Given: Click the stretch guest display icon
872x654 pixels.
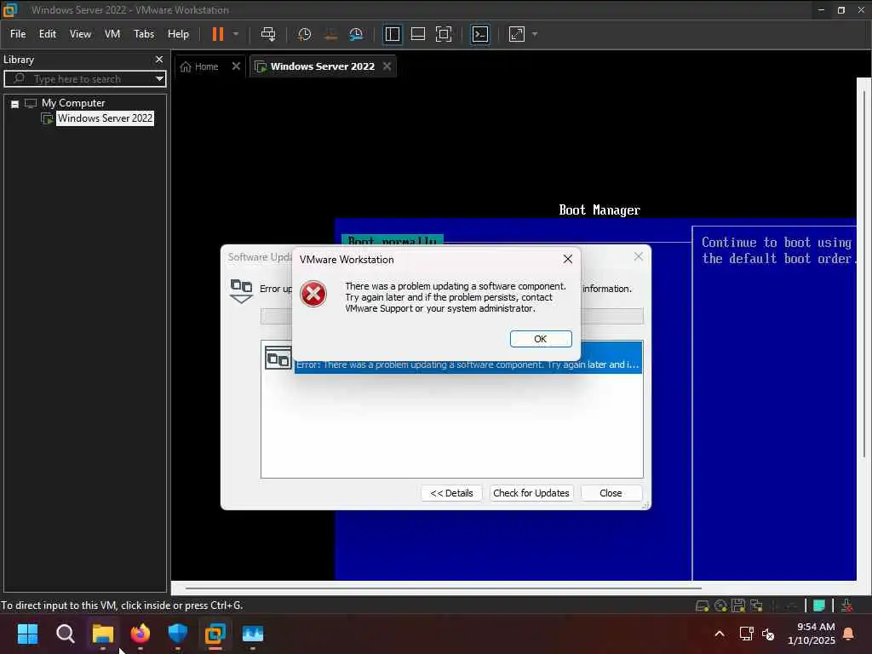Looking at the screenshot, I should (x=517, y=34).
